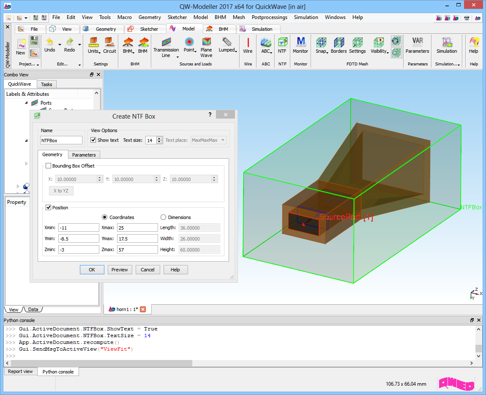Close the Combo View panel
This screenshot has height=395, width=486.
click(98, 75)
